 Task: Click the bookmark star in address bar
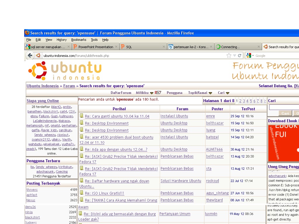tap(229, 56)
